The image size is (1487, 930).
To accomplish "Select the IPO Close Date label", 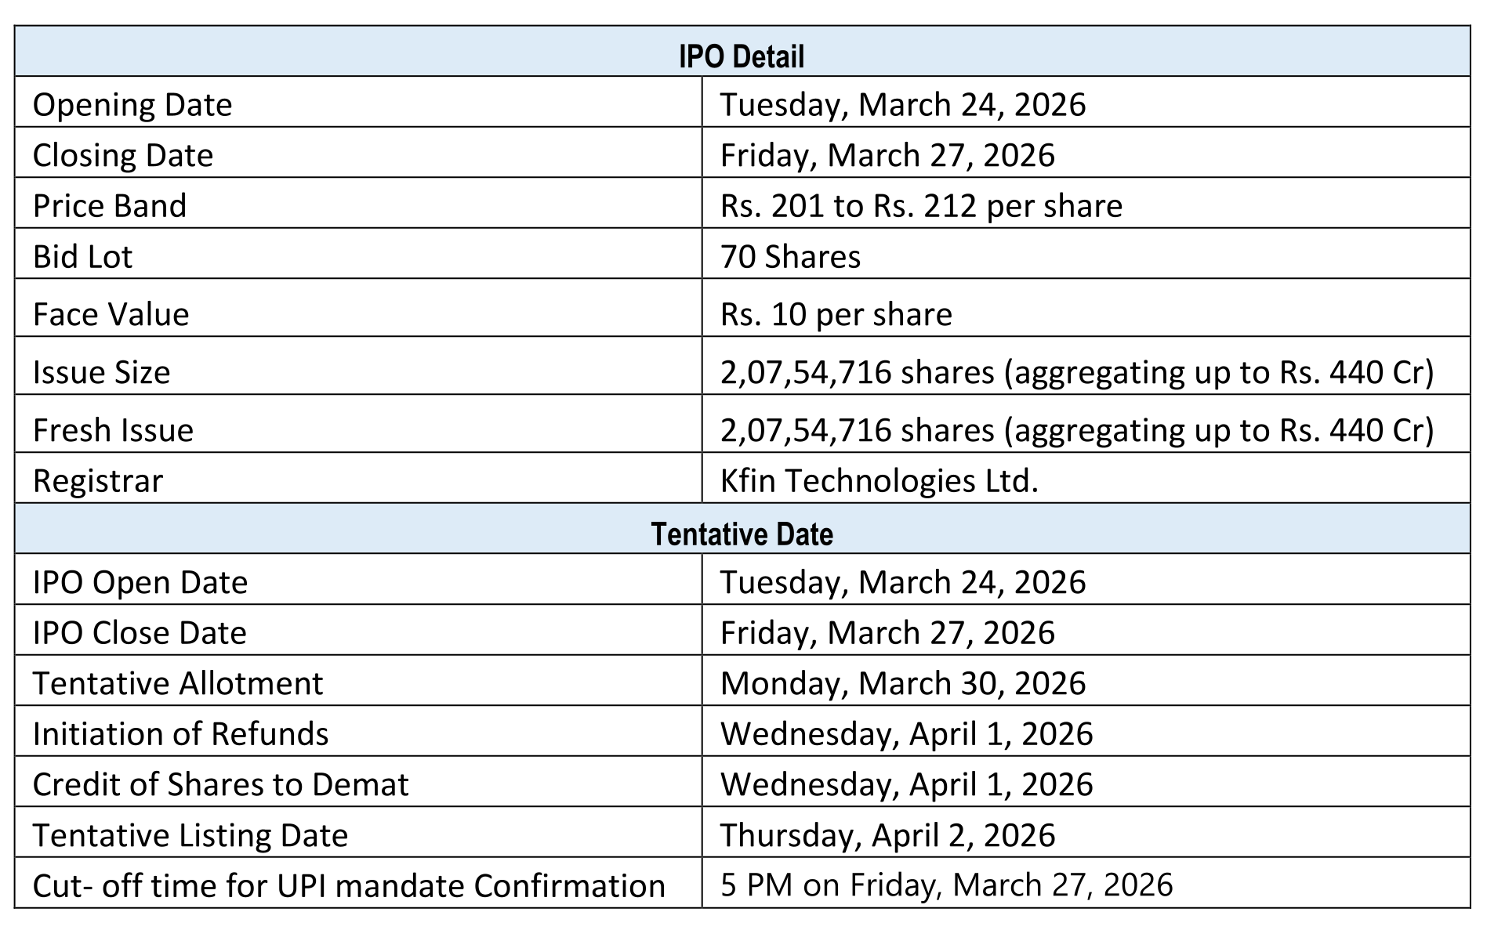I will (x=140, y=633).
